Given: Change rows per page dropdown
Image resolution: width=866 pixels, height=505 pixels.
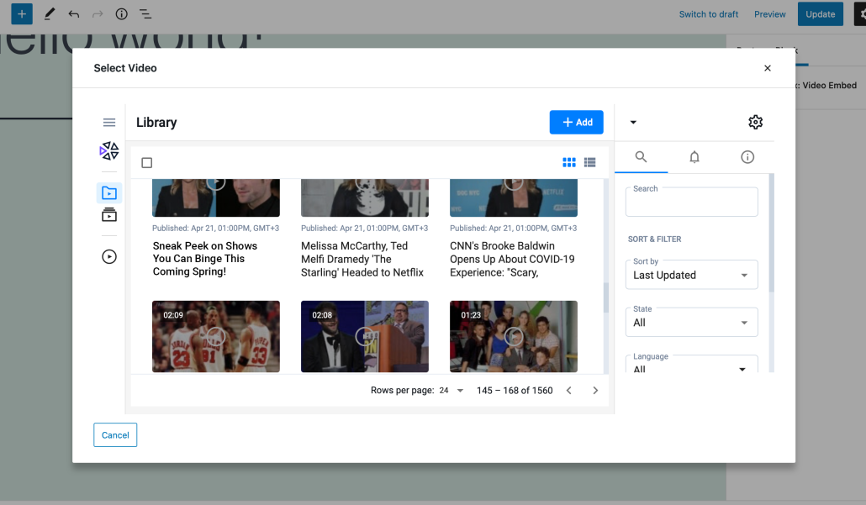Looking at the screenshot, I should (451, 390).
